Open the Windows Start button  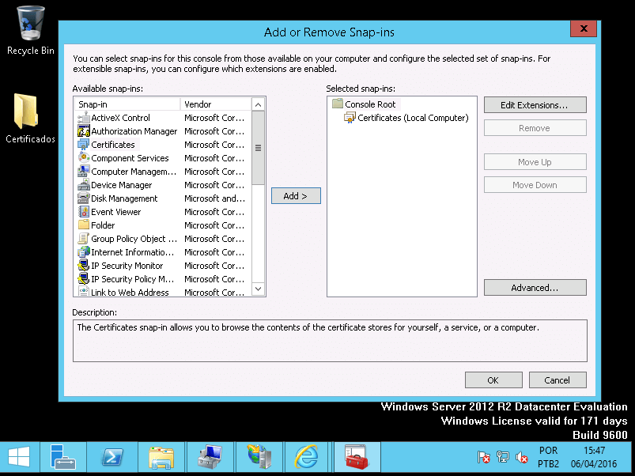[19, 457]
